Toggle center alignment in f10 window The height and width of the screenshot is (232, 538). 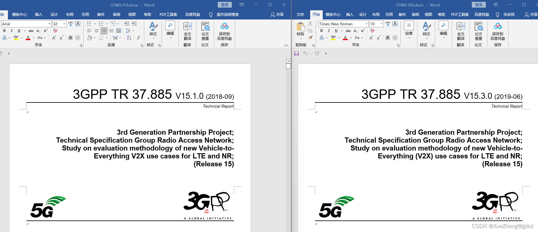[96, 31]
